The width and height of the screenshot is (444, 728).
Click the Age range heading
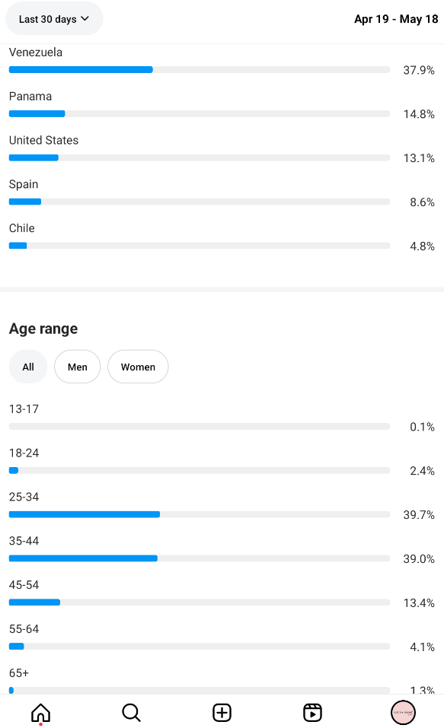pyautogui.click(x=43, y=329)
